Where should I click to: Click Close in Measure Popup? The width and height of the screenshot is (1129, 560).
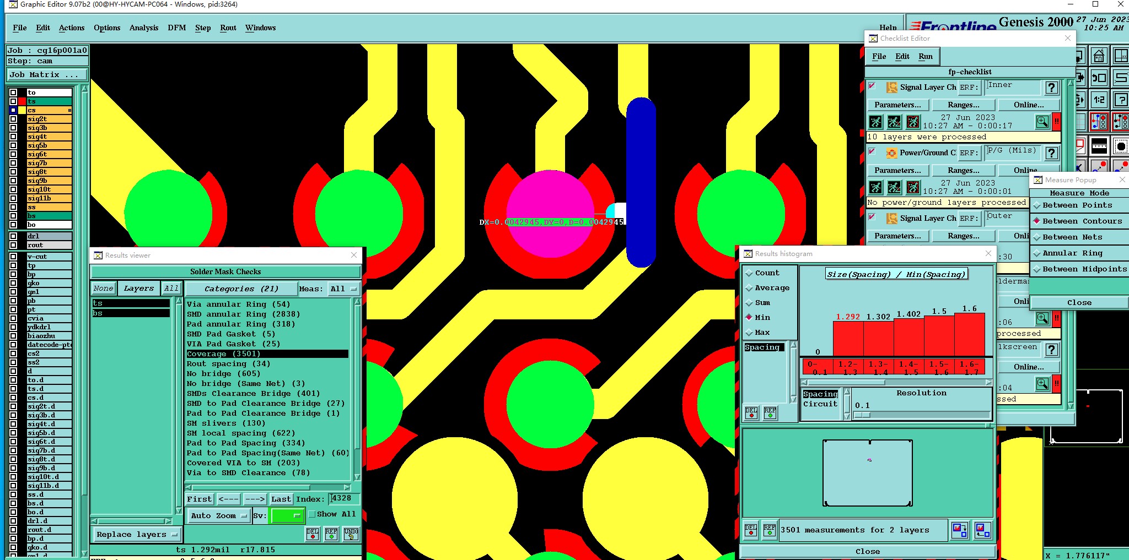tap(1079, 303)
